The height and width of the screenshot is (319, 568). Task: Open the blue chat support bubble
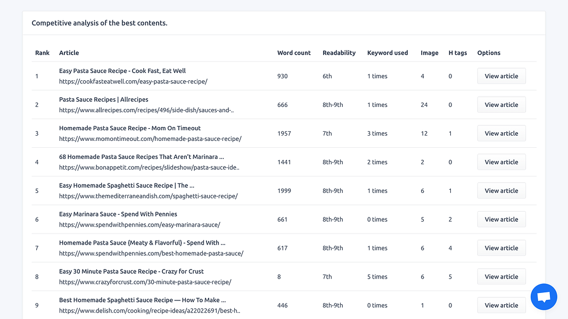(x=544, y=297)
